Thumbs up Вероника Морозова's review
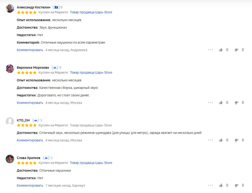252x193 pixels. tap(221, 103)
